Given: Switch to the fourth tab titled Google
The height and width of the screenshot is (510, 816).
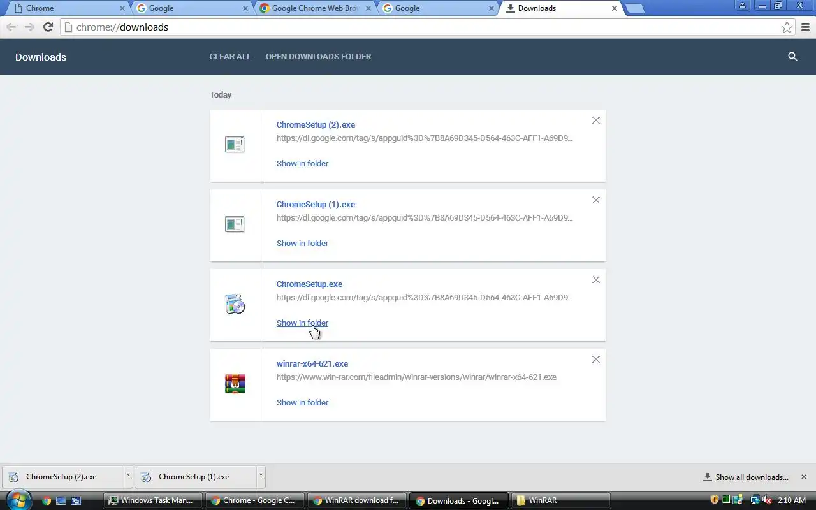Looking at the screenshot, I should pyautogui.click(x=437, y=8).
